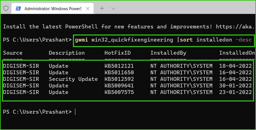The width and height of the screenshot is (256, 130).
Task: Click NT AUTHORITY\SYSTEM in the KB5007575 row
Action: [181, 92]
